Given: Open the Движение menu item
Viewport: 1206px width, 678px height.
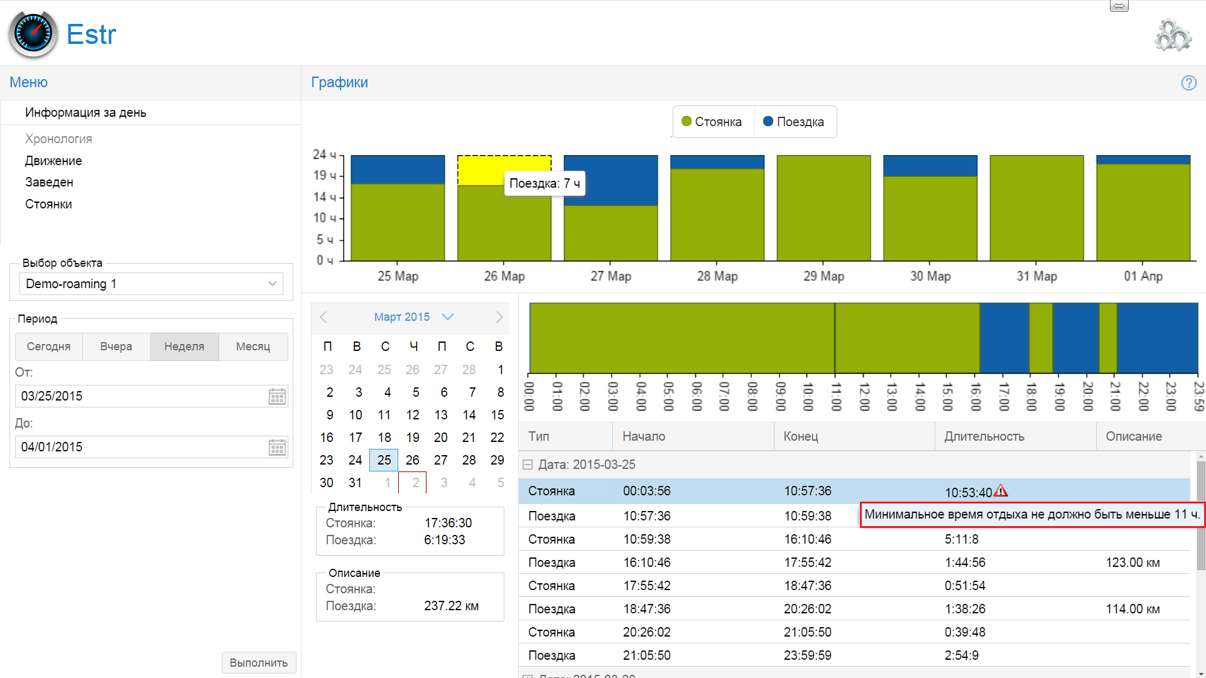Looking at the screenshot, I should pos(53,161).
